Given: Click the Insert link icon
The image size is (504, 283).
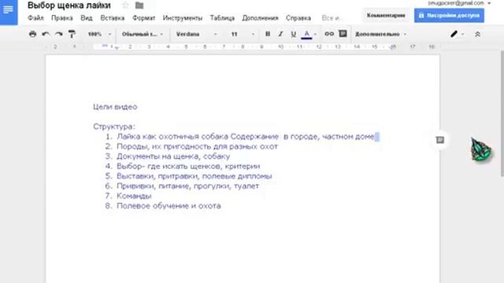Looking at the screenshot, I should pyautogui.click(x=329, y=34).
